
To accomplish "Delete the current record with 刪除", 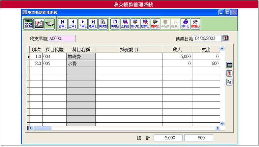I will 145,24.
